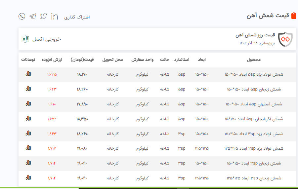
Task: Click the نوسانات column header
Action: click(28, 60)
